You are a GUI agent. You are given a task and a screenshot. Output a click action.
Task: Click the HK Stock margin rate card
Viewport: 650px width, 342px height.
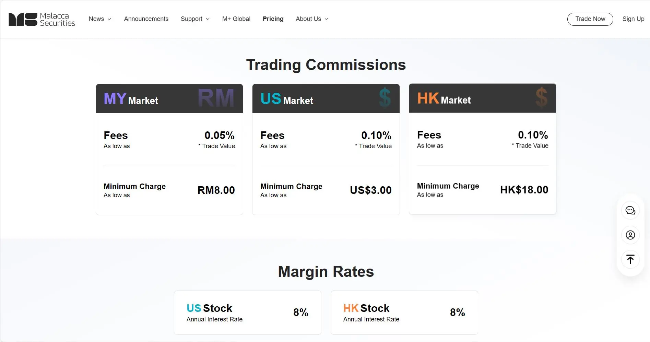(x=404, y=312)
